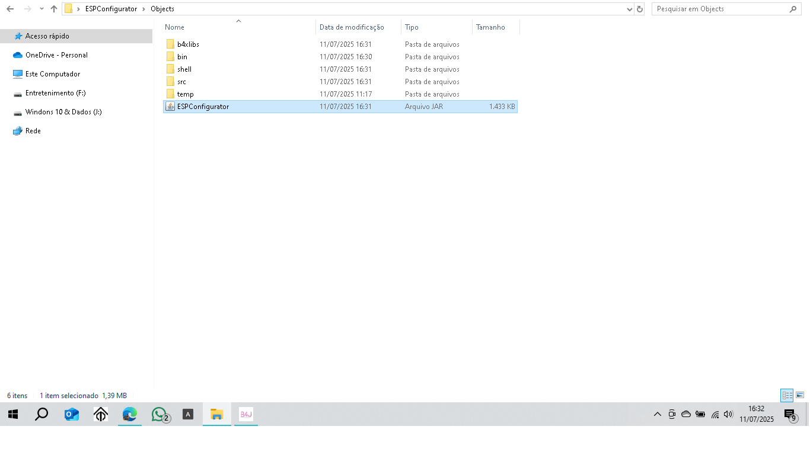The image size is (810, 455).
Task: Select the b4xlibs folder name
Action: (x=188, y=44)
